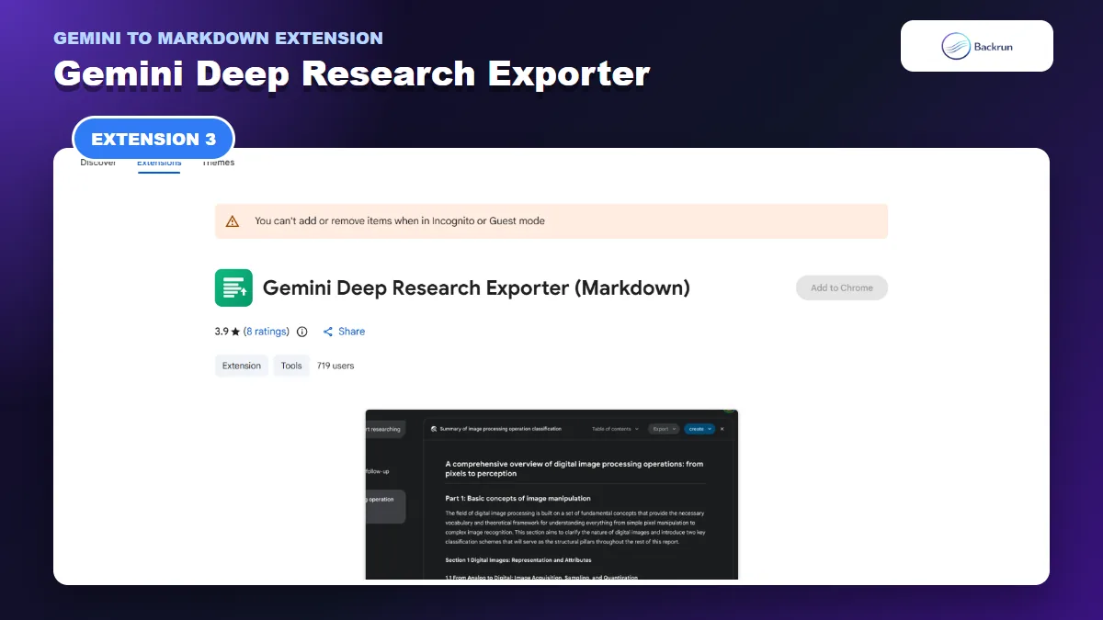Click the Incognito or Guest mode warning text
The image size is (1103, 620).
click(400, 221)
